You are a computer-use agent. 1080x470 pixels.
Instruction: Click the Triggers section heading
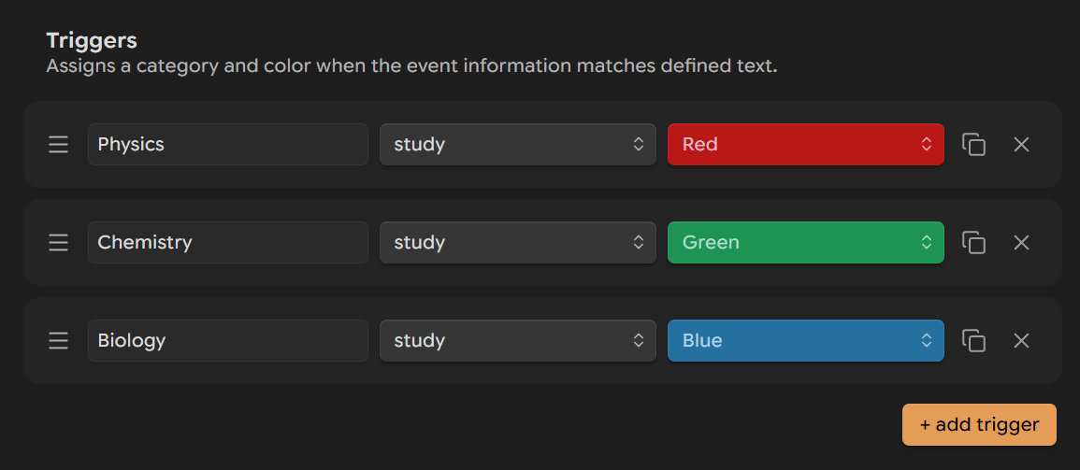tap(92, 40)
